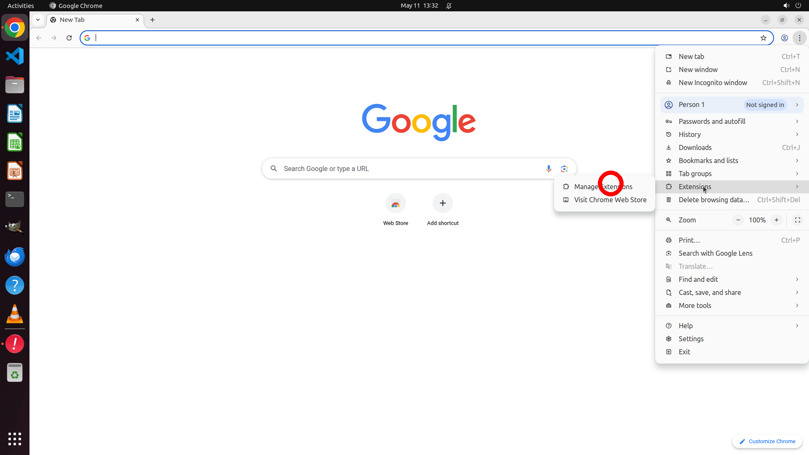Image resolution: width=809 pixels, height=455 pixels.
Task: Increase zoom with the plus button
Action: pyautogui.click(x=776, y=220)
